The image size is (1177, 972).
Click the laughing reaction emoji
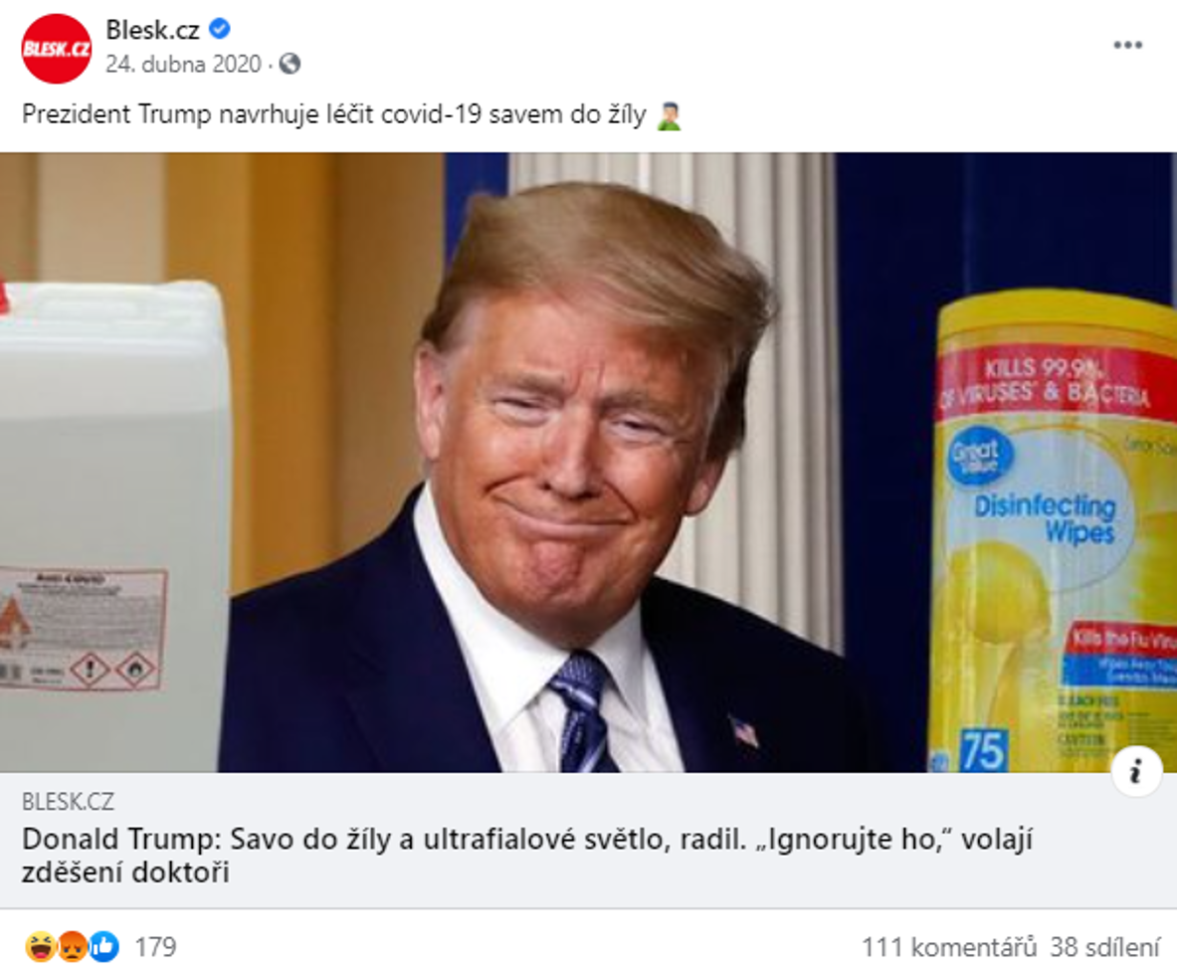click(x=39, y=946)
